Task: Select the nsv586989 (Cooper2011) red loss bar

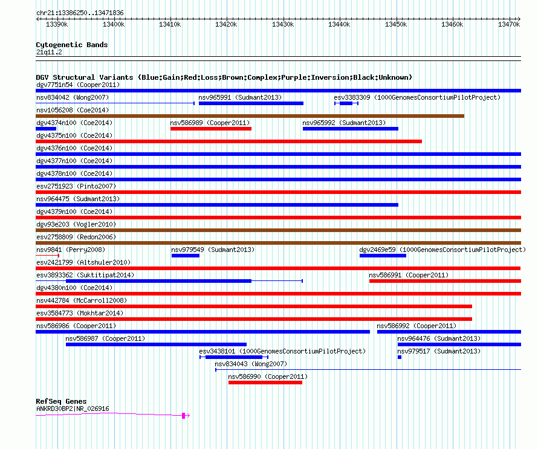Action: (211, 129)
